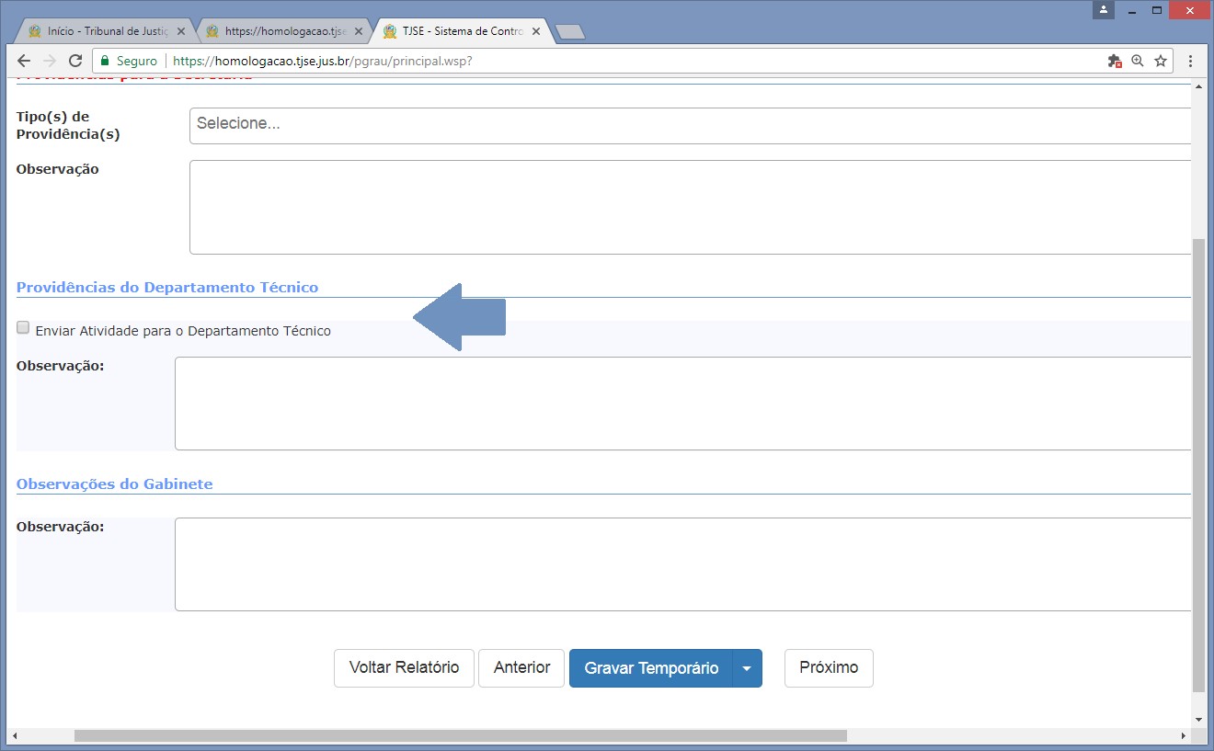This screenshot has height=751, width=1214.
Task: Open Chrome three-dot menu
Action: (x=1191, y=61)
